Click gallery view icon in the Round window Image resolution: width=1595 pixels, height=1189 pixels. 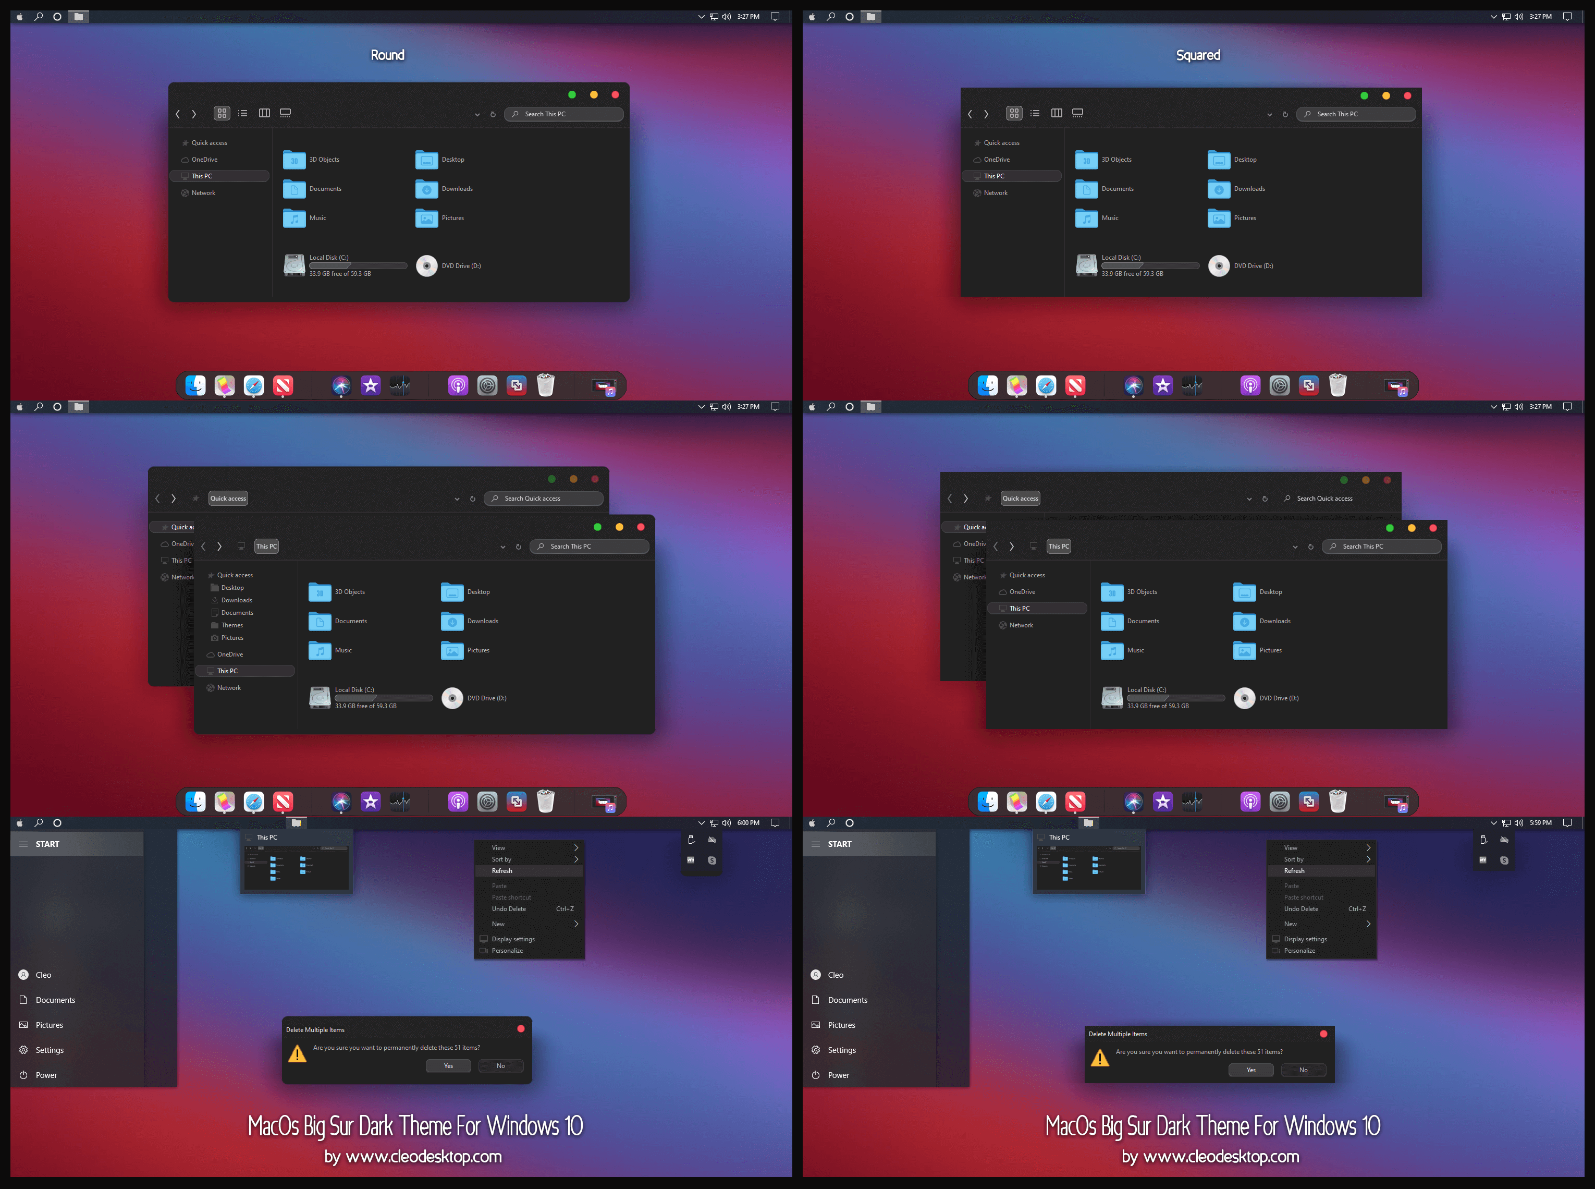pyautogui.click(x=286, y=113)
